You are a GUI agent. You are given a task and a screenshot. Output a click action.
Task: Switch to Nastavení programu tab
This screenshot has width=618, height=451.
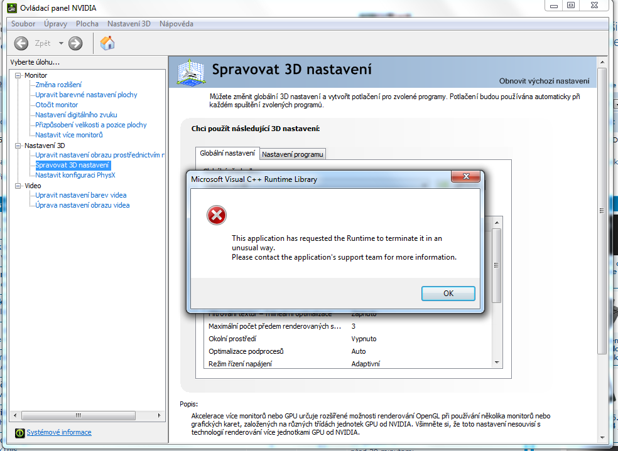pos(293,154)
